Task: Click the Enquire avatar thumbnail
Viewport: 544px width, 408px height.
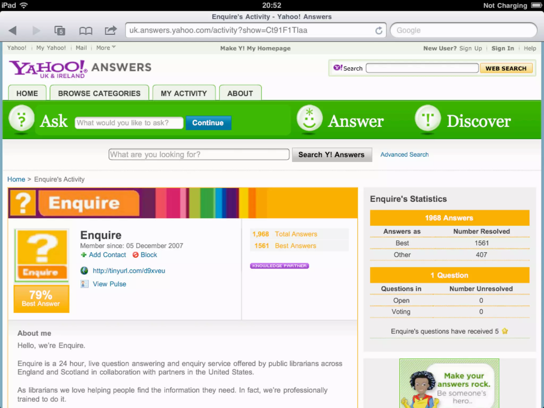Action: click(x=42, y=255)
